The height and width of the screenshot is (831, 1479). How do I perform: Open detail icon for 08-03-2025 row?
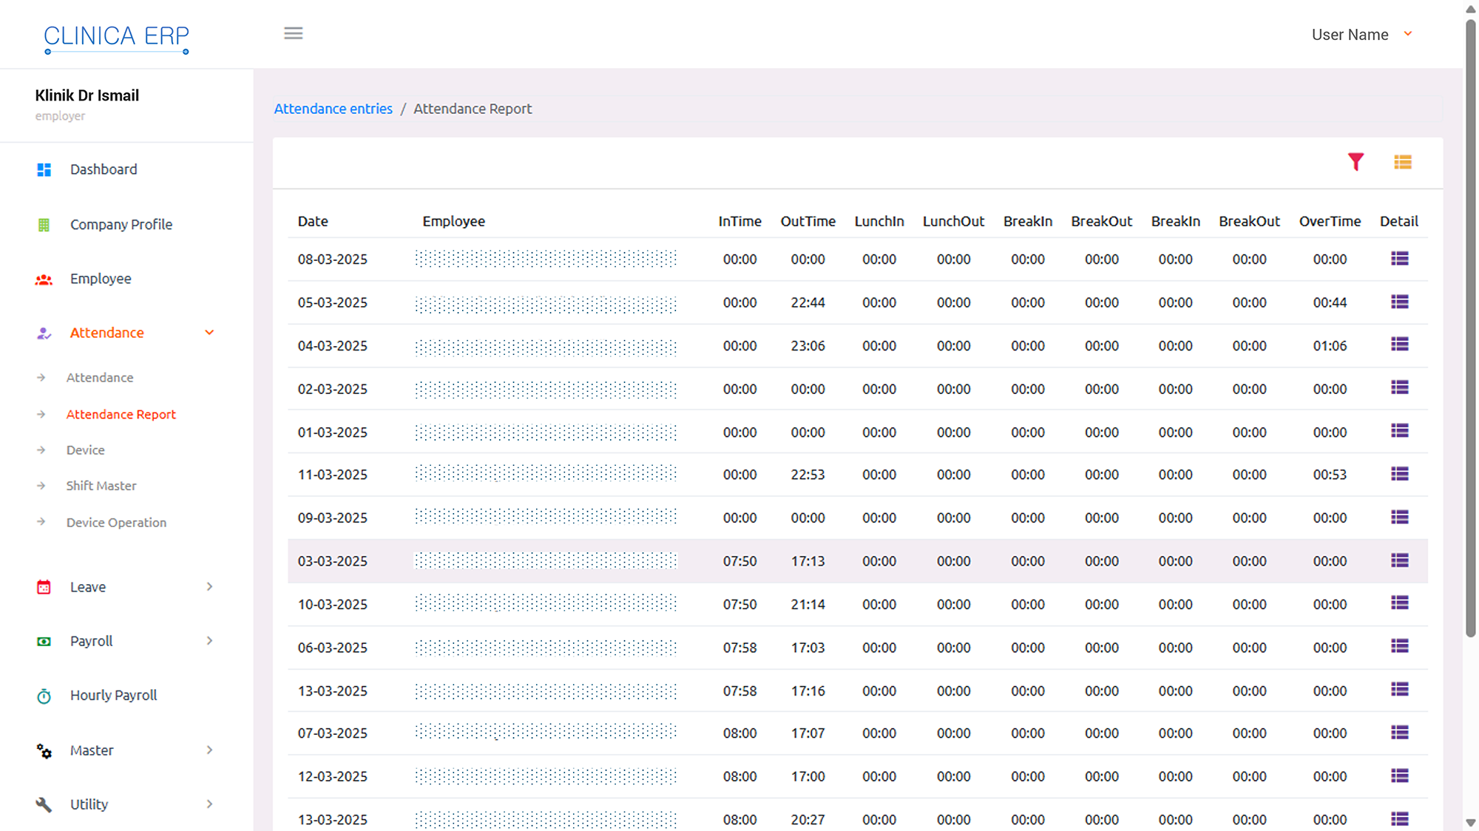1399,259
